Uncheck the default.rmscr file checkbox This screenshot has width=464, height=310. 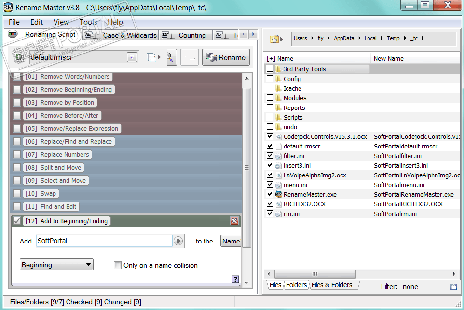pyautogui.click(x=270, y=146)
